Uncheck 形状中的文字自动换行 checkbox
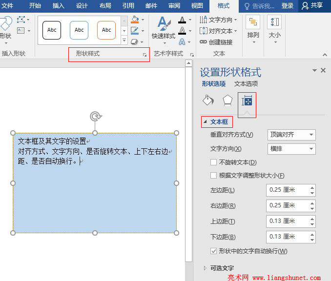 coord(213,251)
